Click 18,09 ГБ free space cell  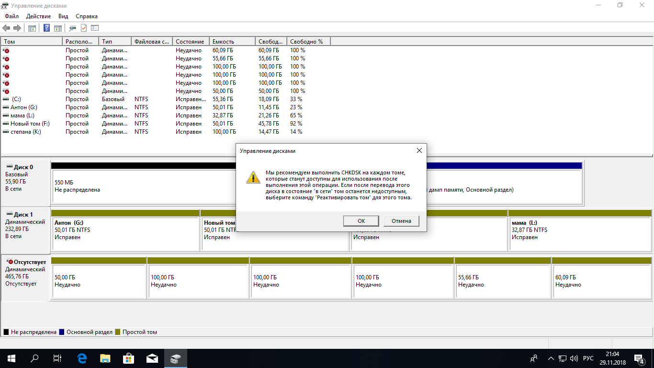coord(270,99)
